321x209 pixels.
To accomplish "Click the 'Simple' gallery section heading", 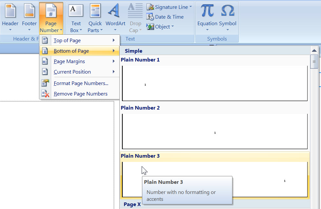I will coord(133,51).
